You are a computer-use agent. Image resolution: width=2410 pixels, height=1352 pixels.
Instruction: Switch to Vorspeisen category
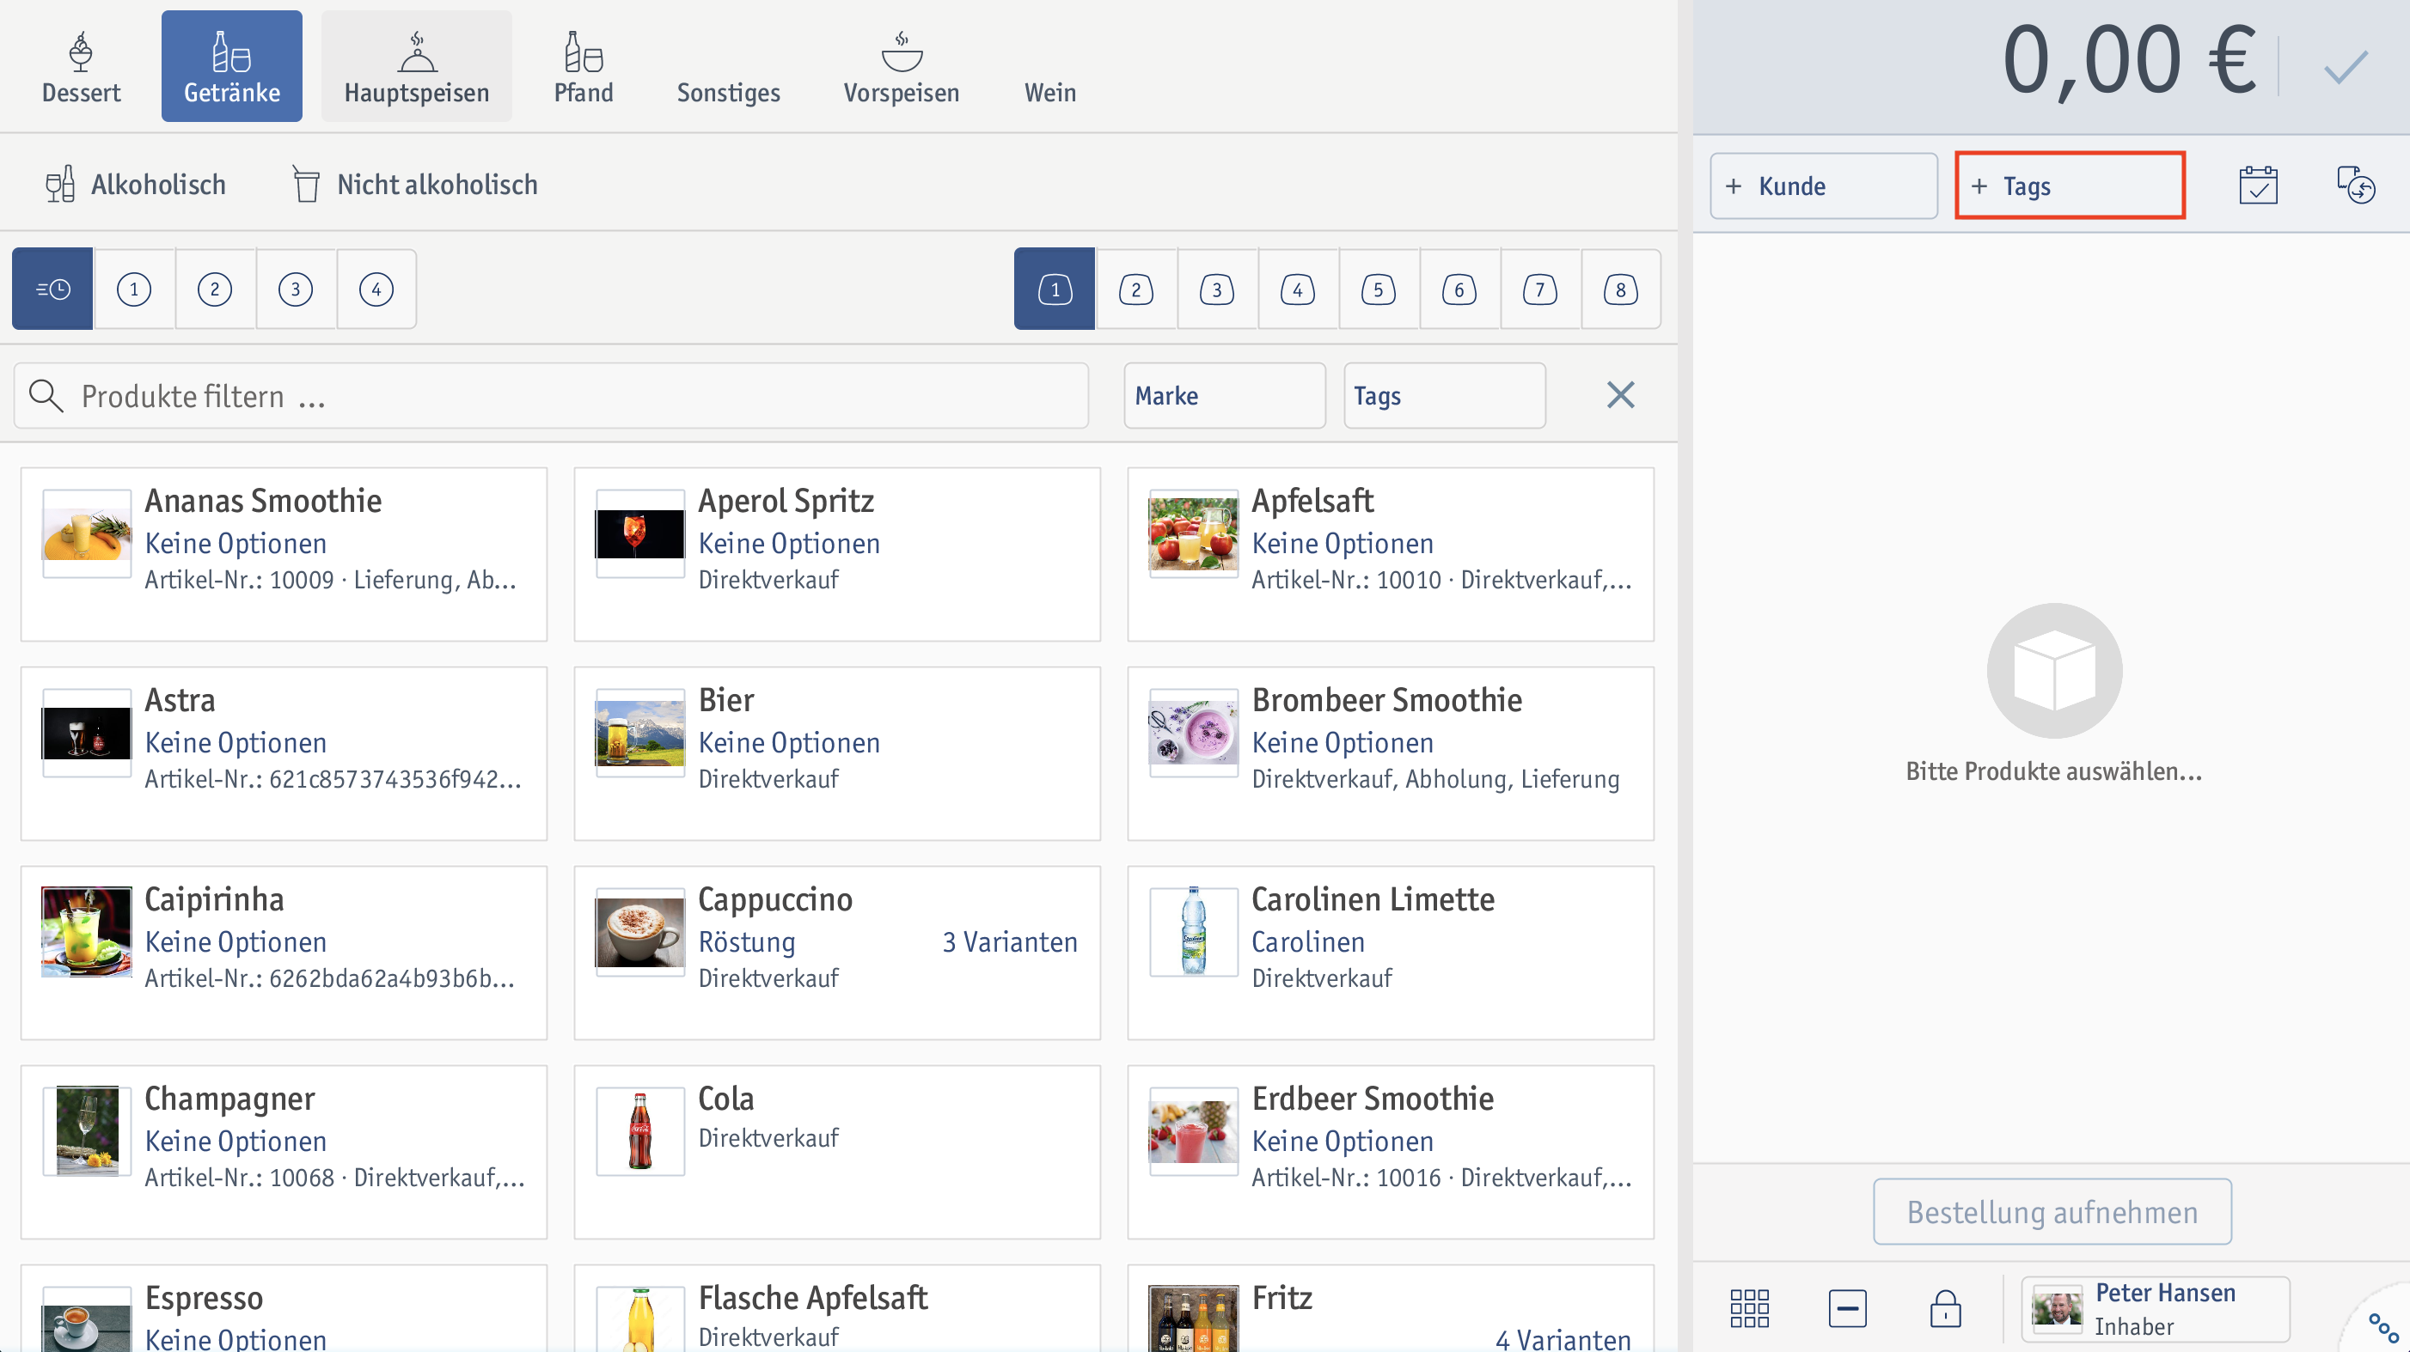coord(901,66)
